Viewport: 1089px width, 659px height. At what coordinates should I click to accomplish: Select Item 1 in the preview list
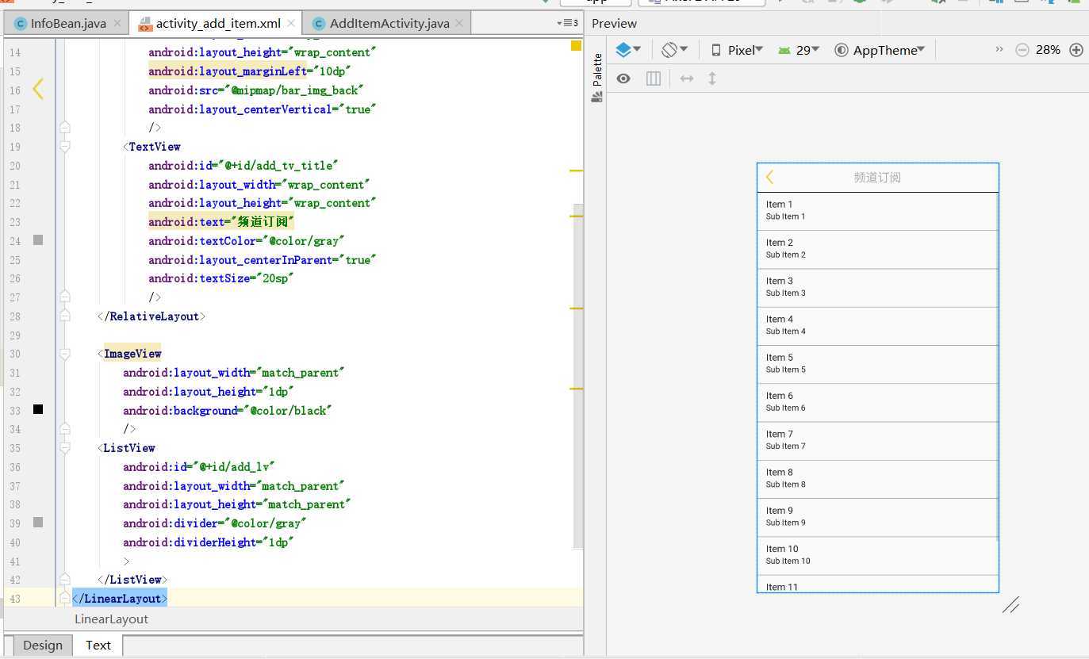point(877,211)
